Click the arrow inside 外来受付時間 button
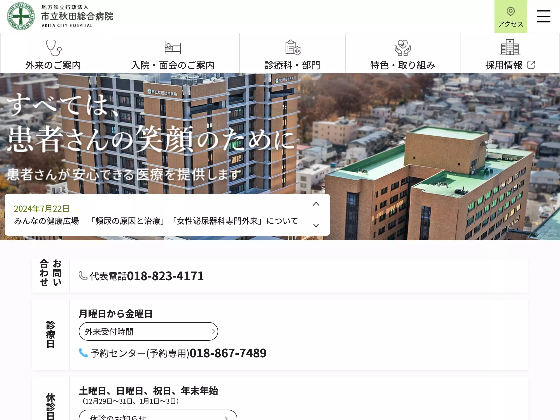Screen dimensions: 560x420 click(x=213, y=331)
